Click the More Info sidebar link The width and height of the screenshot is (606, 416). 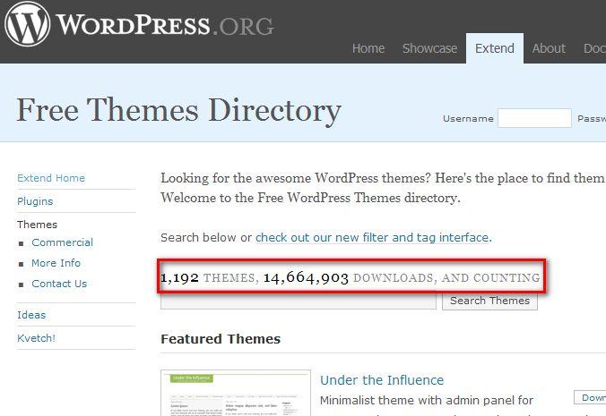click(x=56, y=263)
